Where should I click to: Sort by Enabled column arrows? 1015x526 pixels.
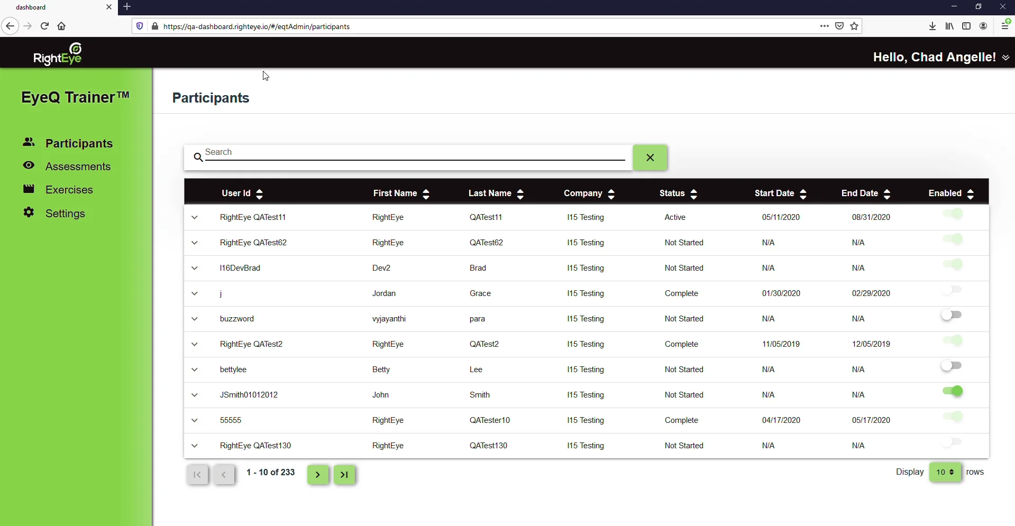pyautogui.click(x=971, y=194)
